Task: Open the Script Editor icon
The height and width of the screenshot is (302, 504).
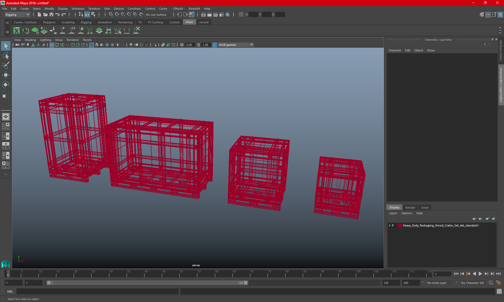Action: pyautogui.click(x=499, y=291)
